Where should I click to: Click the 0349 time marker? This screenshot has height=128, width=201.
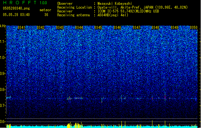174,28
